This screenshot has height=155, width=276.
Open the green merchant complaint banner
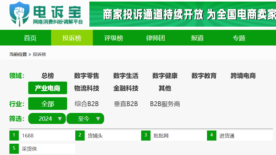coord(183,14)
